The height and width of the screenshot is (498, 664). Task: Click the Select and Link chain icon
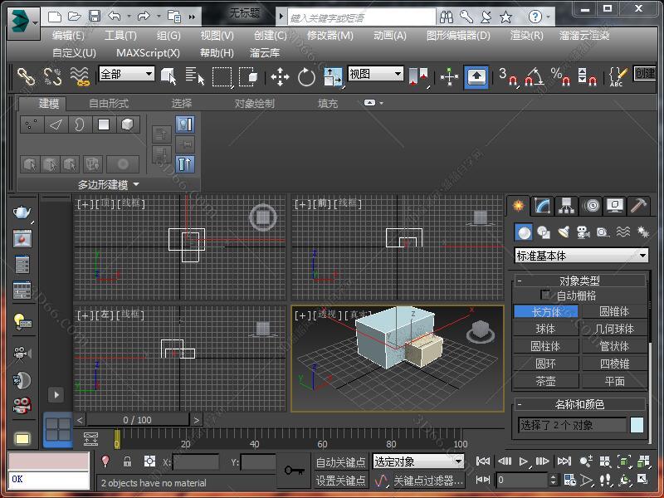click(27, 77)
